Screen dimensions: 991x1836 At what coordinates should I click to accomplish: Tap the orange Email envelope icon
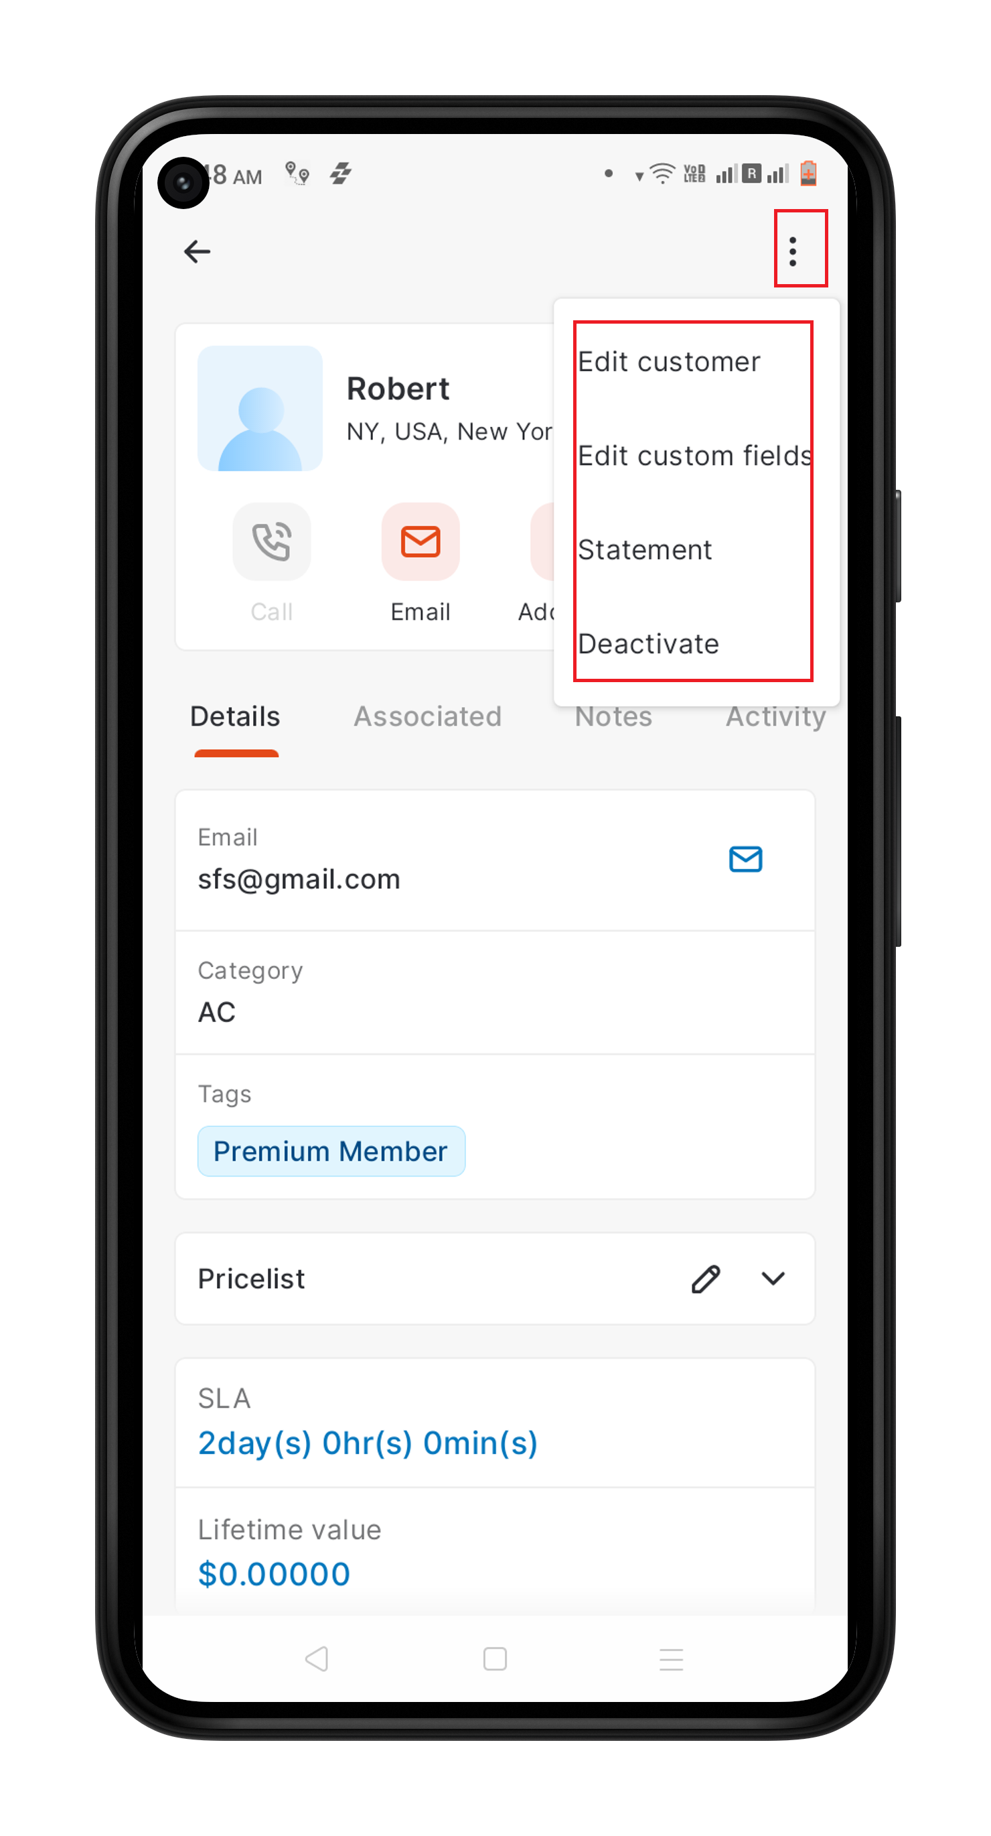pyautogui.click(x=421, y=541)
